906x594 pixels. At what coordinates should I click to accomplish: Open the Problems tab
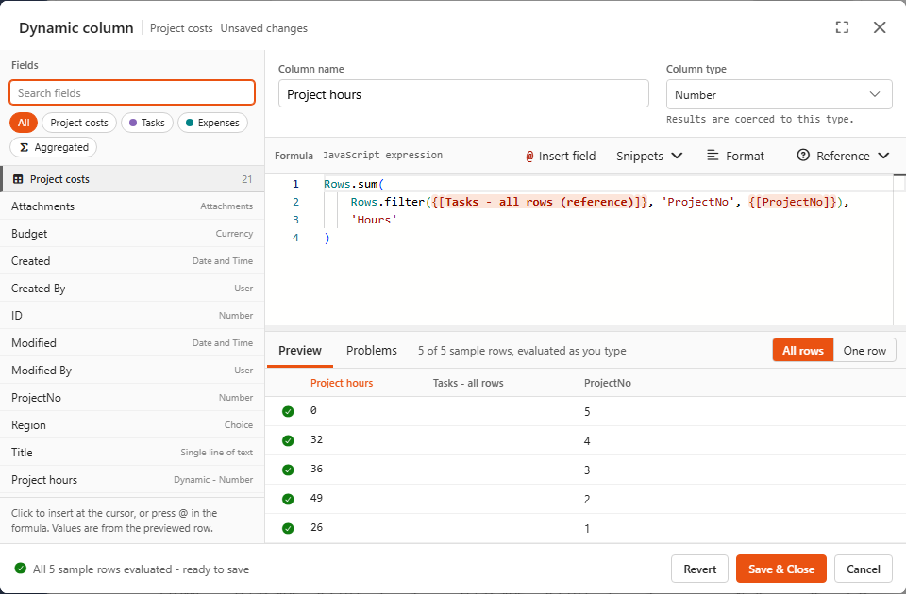[x=372, y=351]
